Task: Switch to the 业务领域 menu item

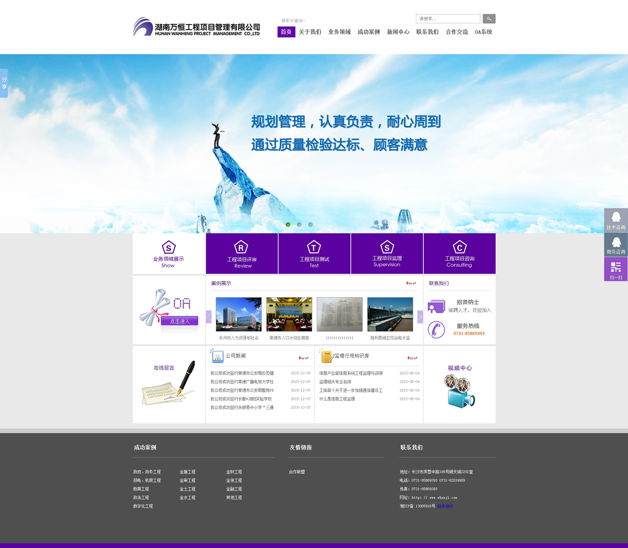Action: (x=339, y=31)
